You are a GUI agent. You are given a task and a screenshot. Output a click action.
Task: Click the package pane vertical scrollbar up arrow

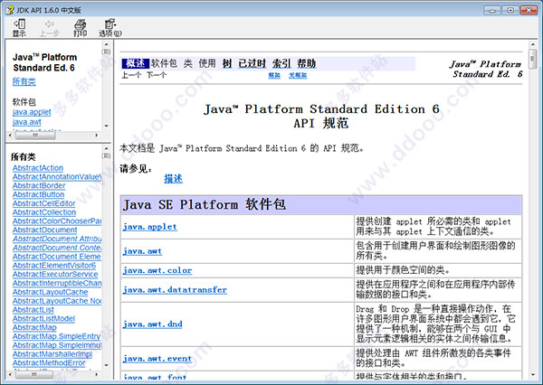(106, 44)
